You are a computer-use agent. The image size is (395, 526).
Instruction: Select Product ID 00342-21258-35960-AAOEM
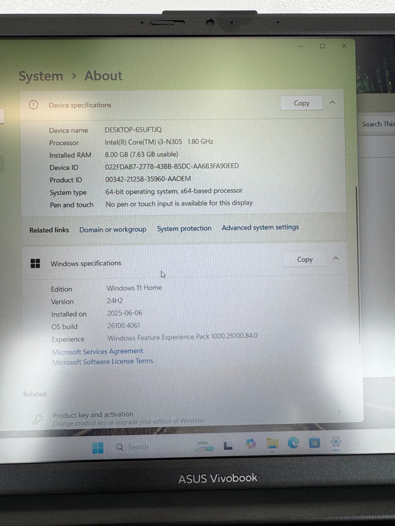(148, 179)
